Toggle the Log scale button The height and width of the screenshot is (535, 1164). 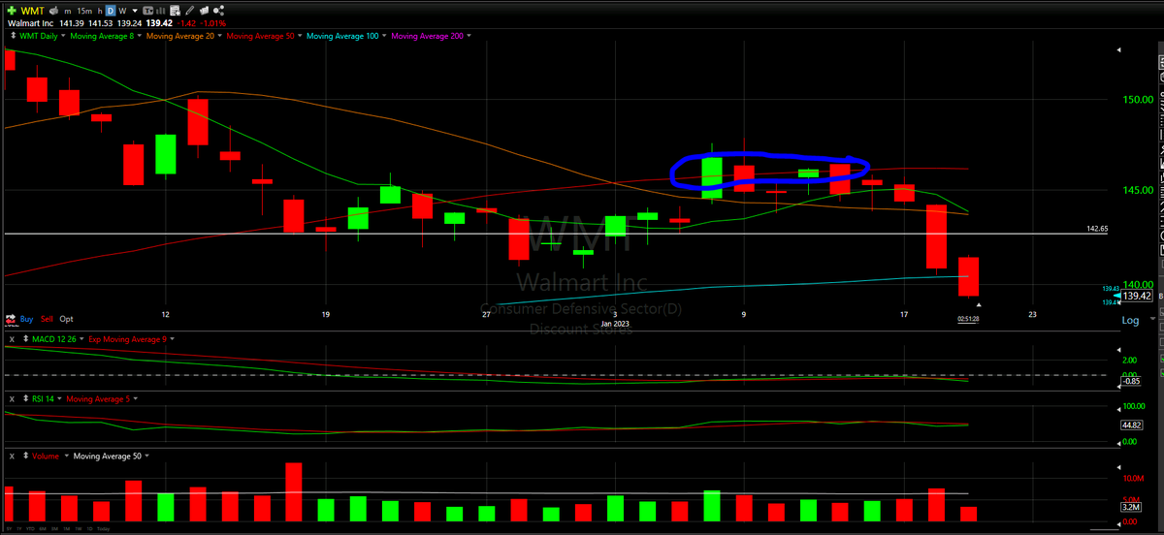(x=1129, y=320)
